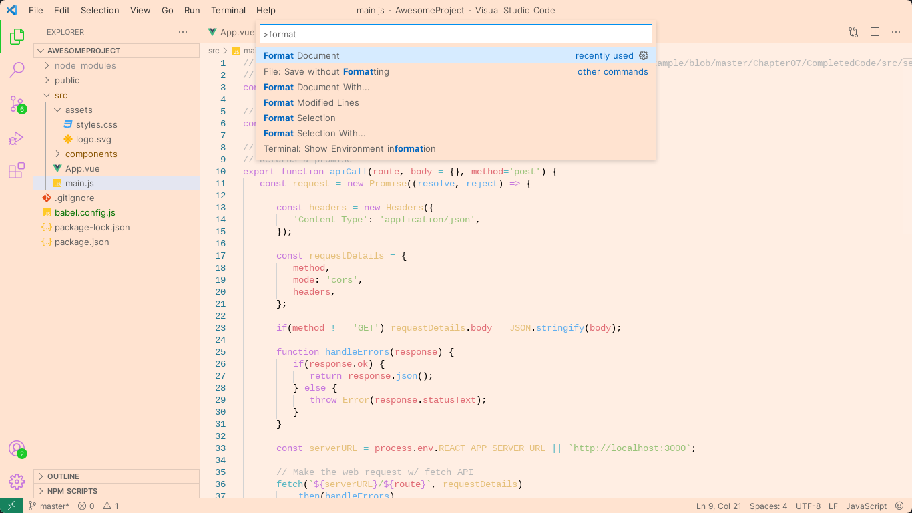Expand the OUTLINE section

(116, 476)
